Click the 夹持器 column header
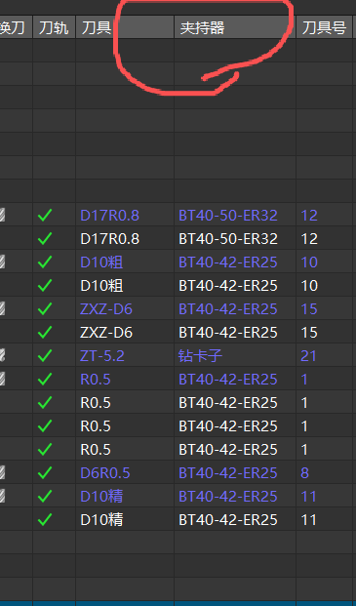 coord(235,27)
